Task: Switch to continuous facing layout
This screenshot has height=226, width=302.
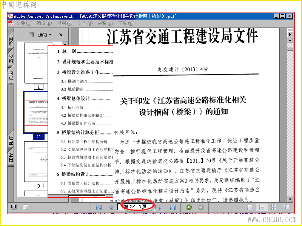Action: click(x=274, y=208)
